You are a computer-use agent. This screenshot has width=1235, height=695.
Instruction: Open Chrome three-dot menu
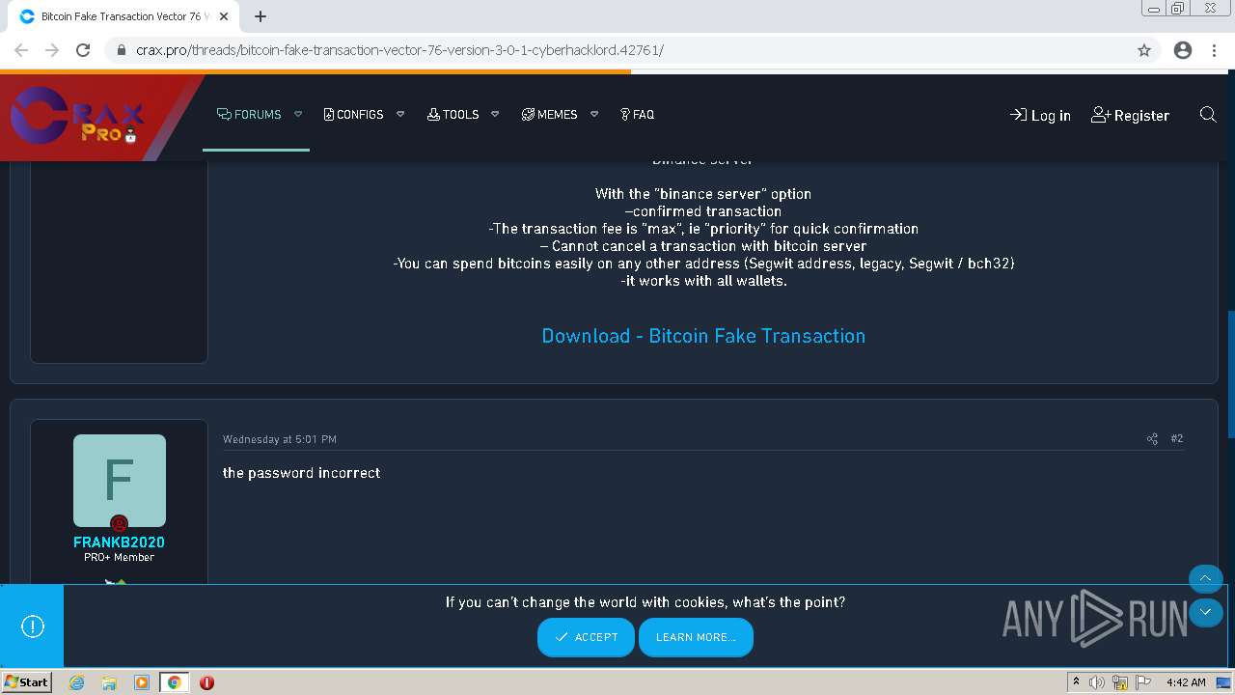[1214, 50]
